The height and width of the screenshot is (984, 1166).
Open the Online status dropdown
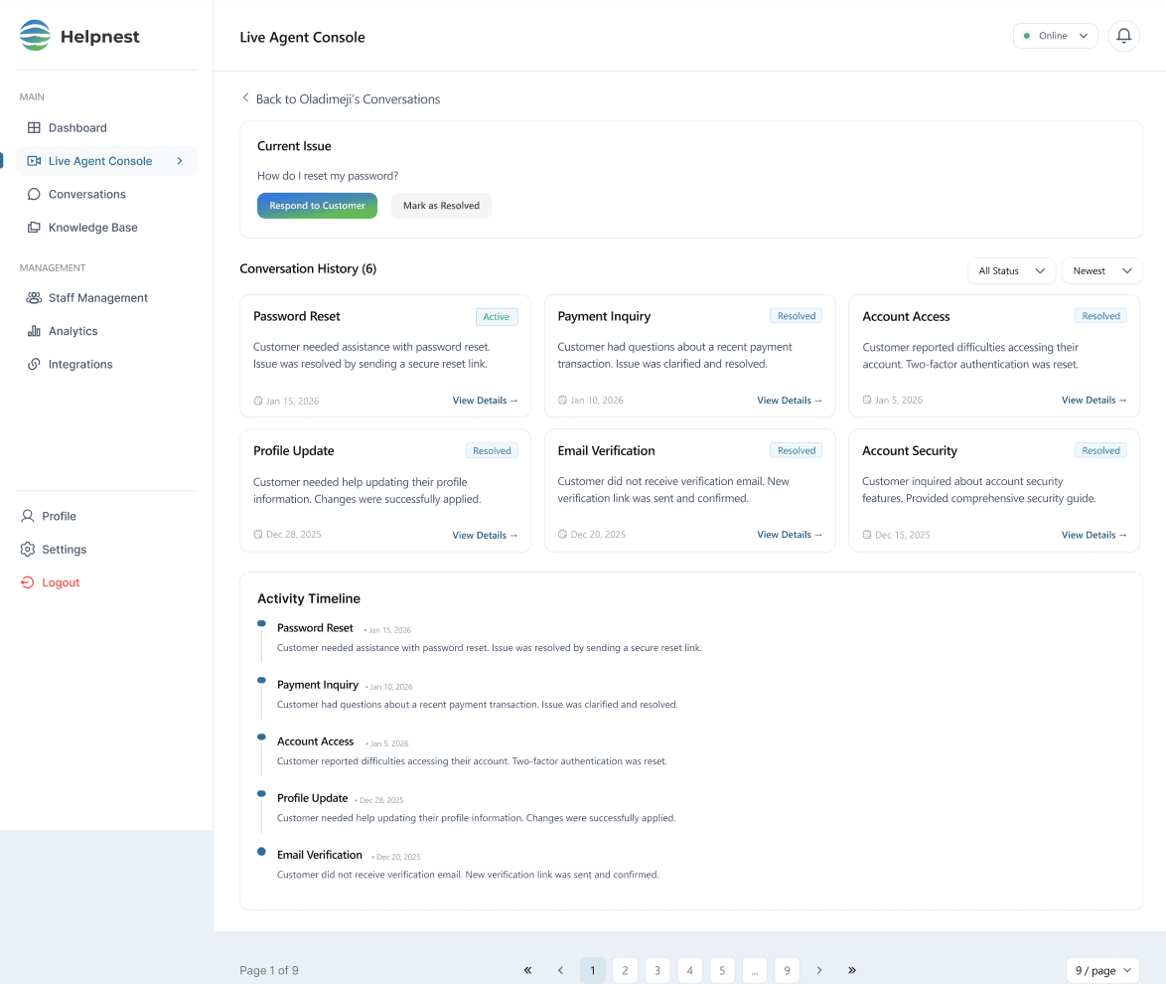[x=1055, y=36]
